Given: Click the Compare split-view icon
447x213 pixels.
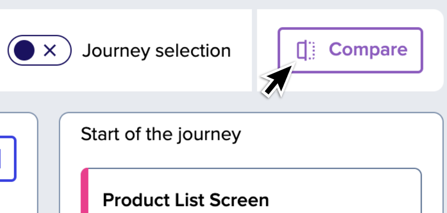Looking at the screenshot, I should click(x=306, y=50).
